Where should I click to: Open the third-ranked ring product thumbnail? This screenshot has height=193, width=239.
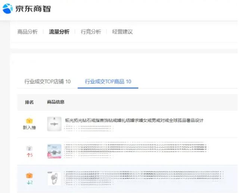(x=54, y=179)
